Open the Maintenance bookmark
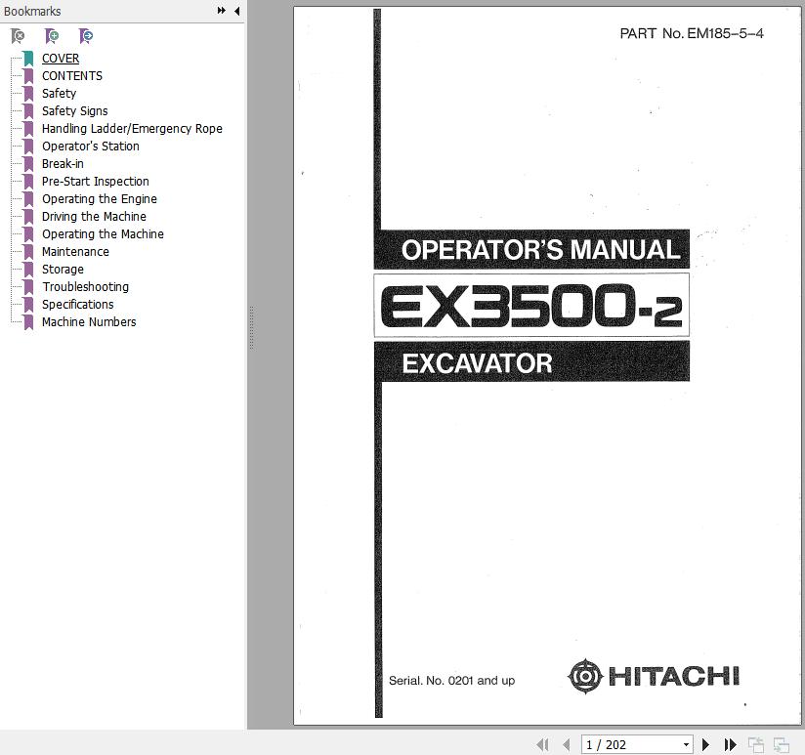 (75, 251)
